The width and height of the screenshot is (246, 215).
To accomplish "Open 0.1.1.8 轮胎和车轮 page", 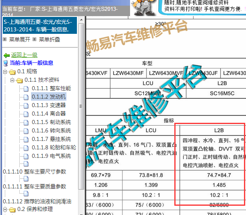I will [54, 147].
